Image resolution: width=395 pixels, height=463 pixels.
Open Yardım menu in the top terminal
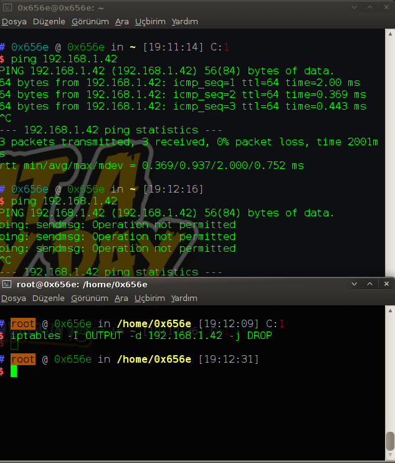point(184,21)
